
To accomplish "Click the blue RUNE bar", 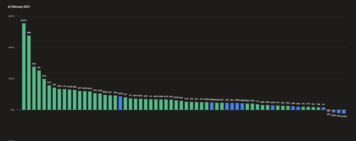I will point(237,106).
